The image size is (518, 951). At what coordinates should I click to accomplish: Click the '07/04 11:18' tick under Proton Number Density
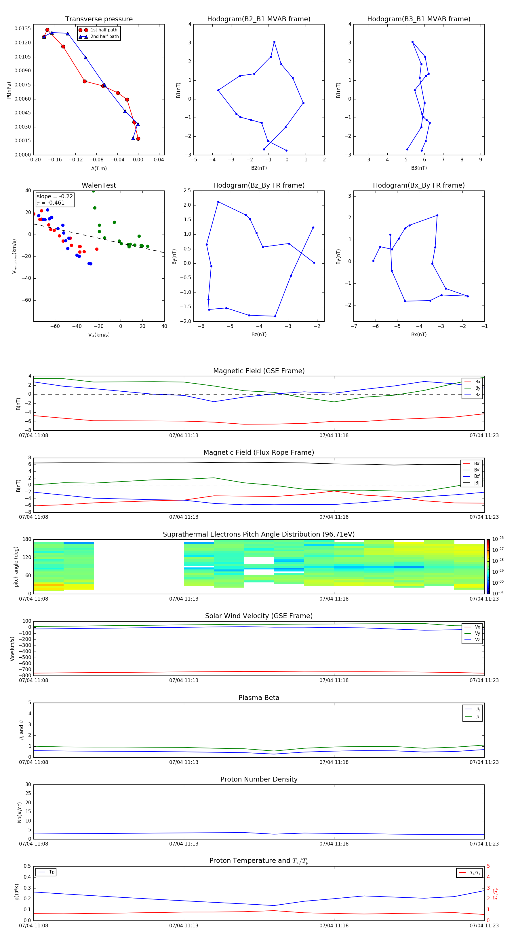tap(334, 844)
